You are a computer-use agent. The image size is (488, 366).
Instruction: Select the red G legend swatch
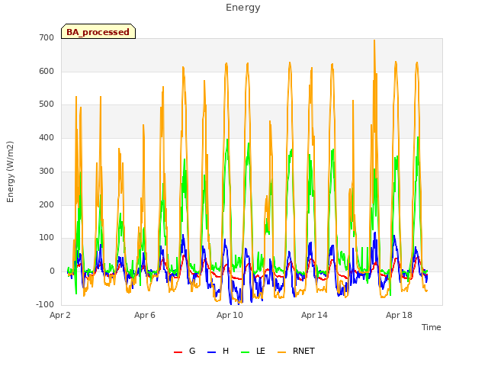[x=178, y=352]
